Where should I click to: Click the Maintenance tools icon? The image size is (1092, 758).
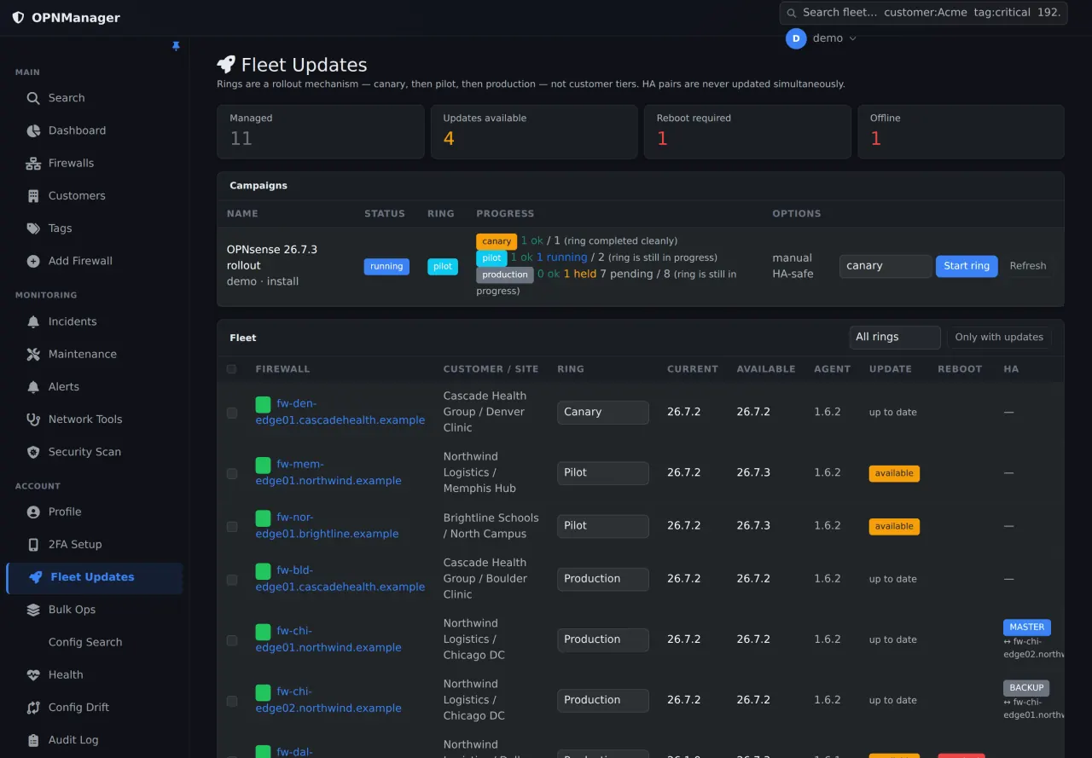pos(33,354)
